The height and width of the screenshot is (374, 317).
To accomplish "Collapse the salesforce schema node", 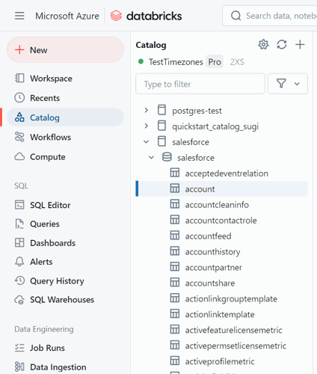I will (151, 158).
